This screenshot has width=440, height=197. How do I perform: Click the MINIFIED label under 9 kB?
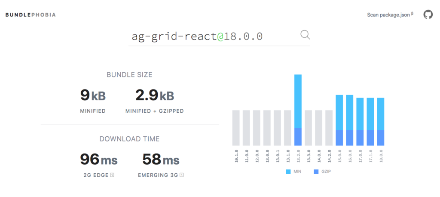(x=93, y=111)
